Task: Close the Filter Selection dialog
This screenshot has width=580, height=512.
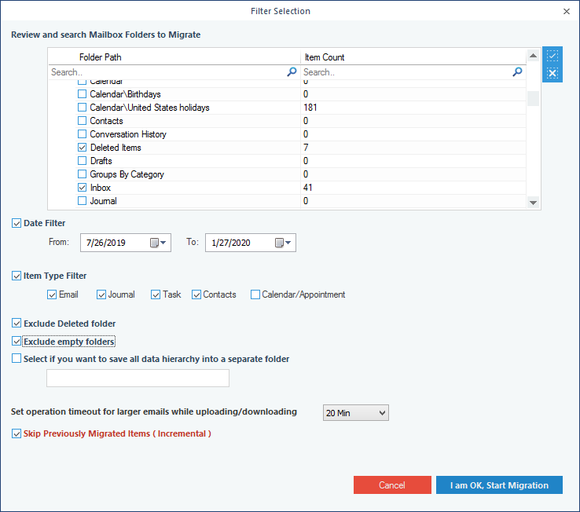Action: click(567, 11)
